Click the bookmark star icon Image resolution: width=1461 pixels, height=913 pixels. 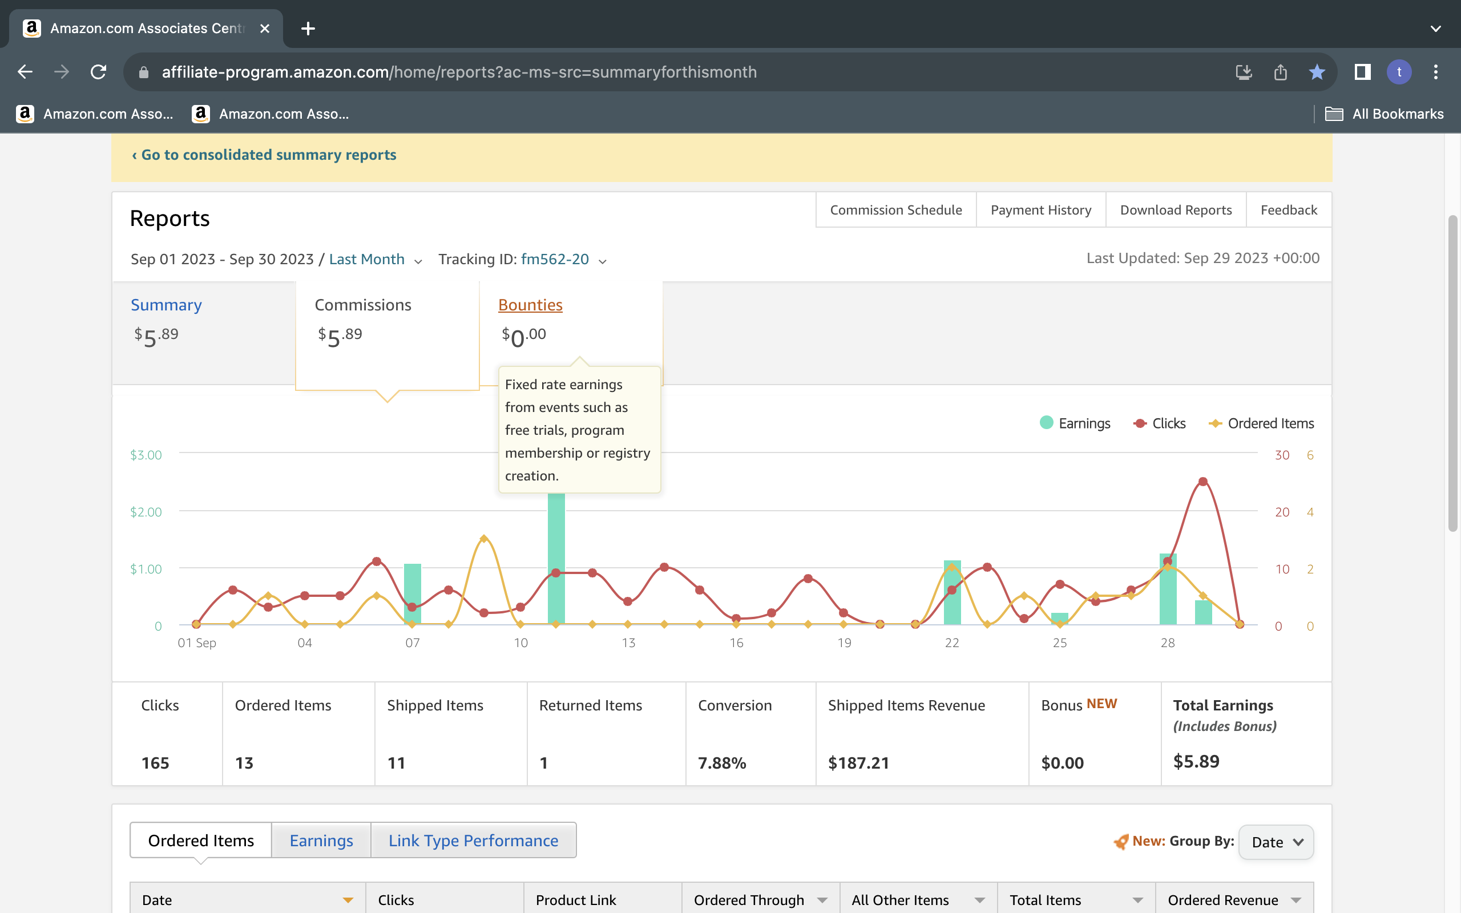pos(1317,72)
